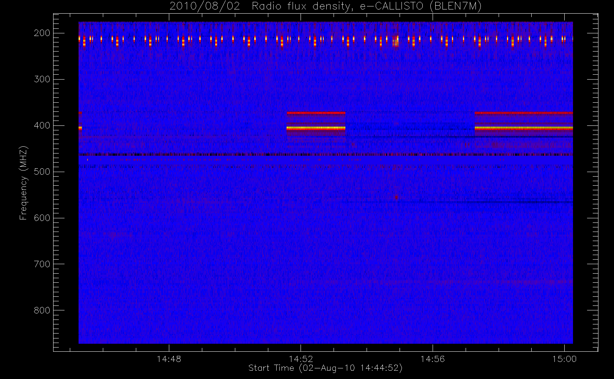
Task: Click the 14:48 time tick label
Action: pos(169,359)
